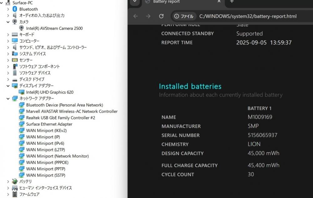Expand the キーボード category

point(8,35)
